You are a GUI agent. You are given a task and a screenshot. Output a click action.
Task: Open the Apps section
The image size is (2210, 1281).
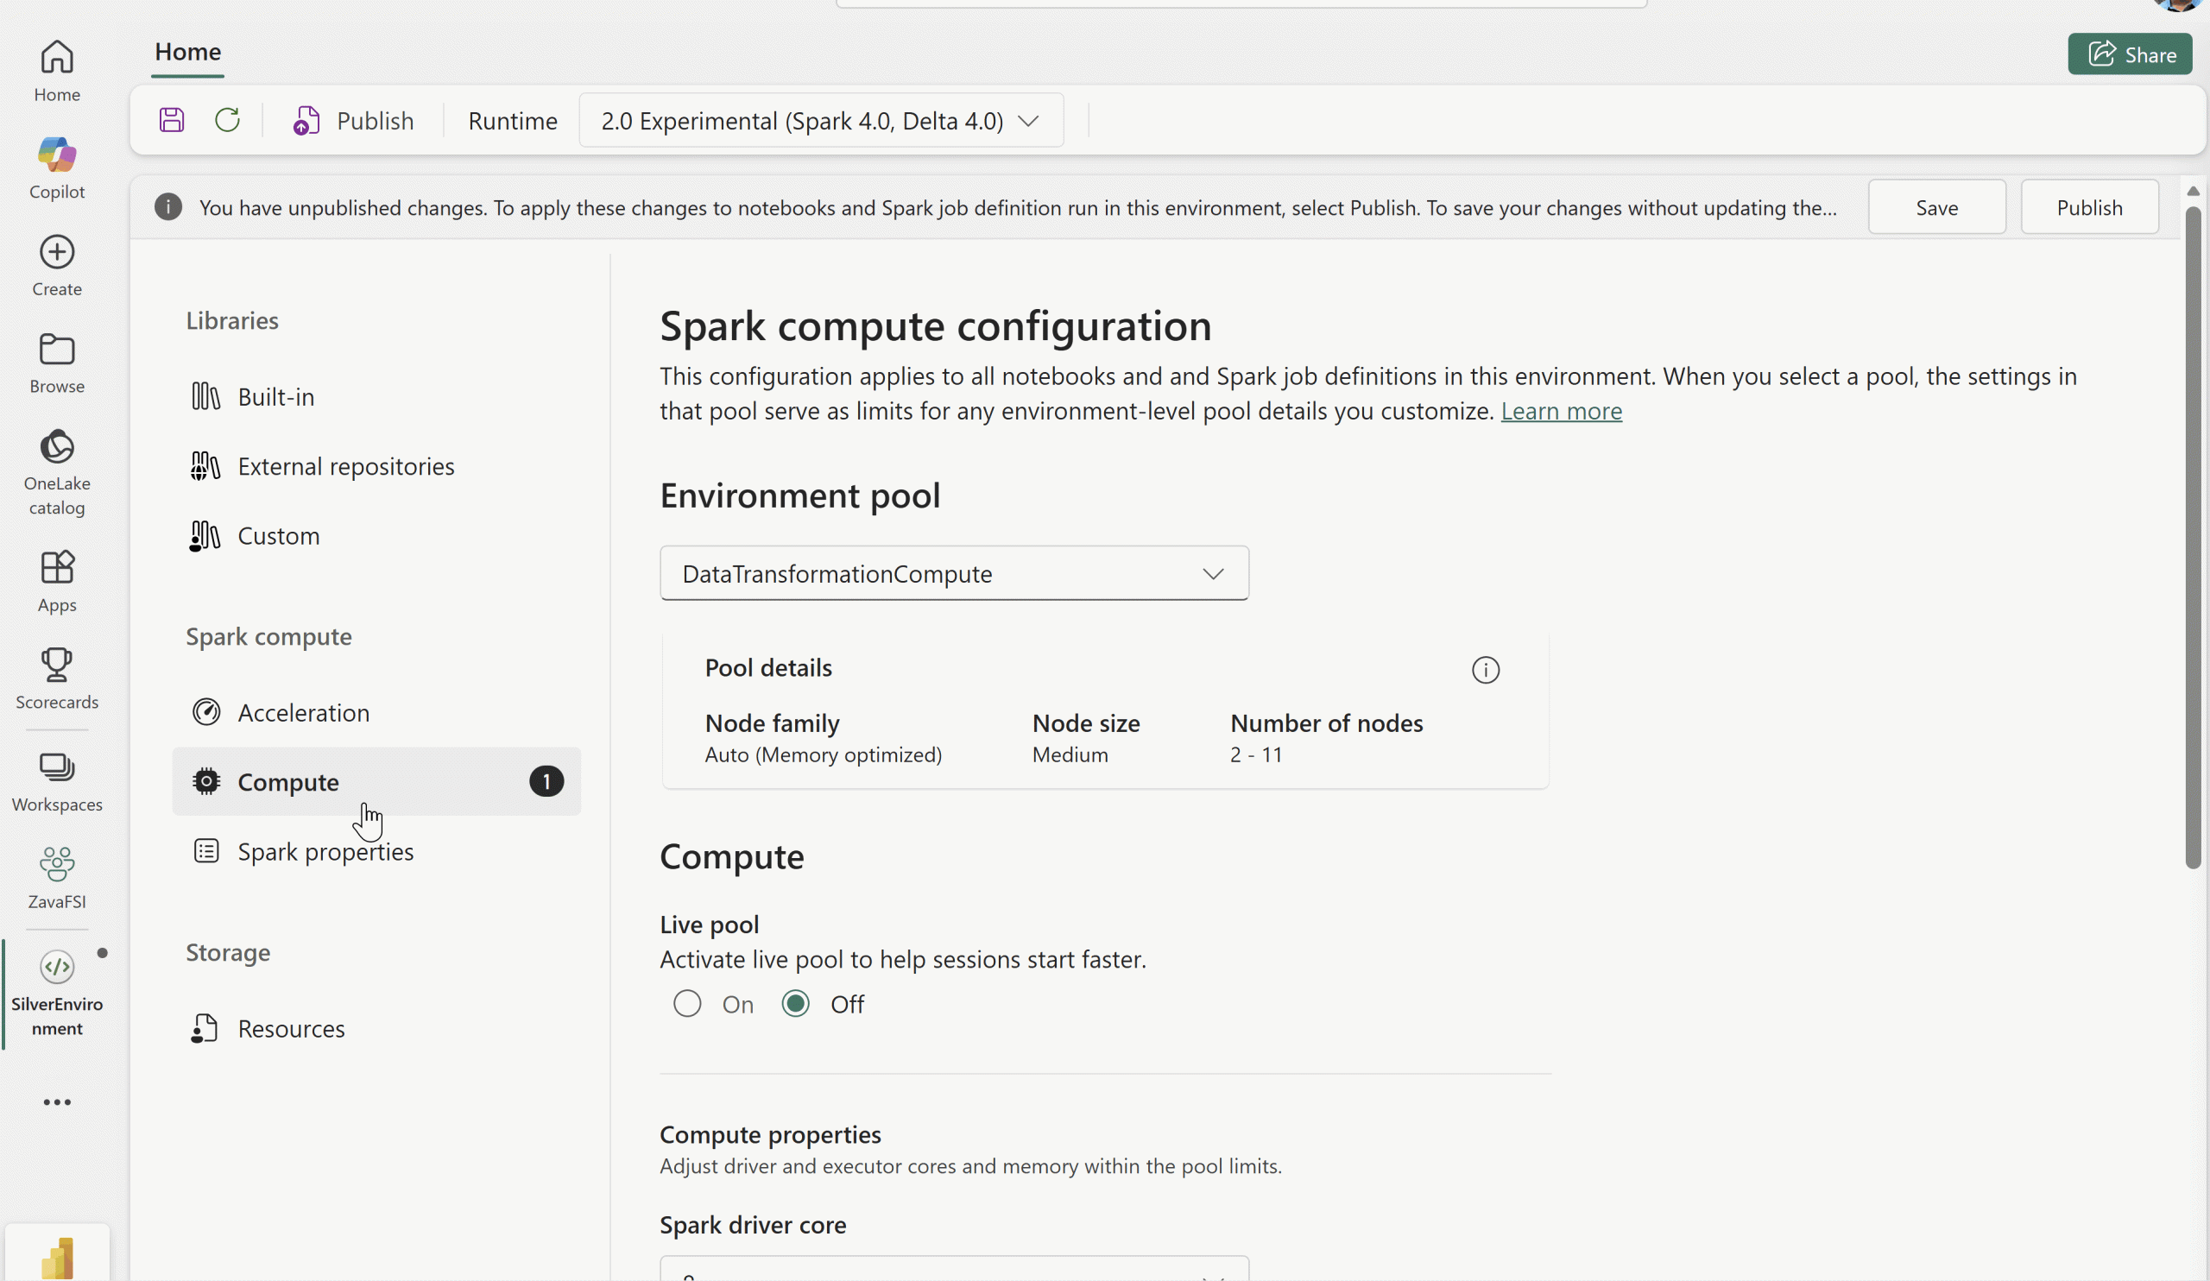pyautogui.click(x=56, y=580)
